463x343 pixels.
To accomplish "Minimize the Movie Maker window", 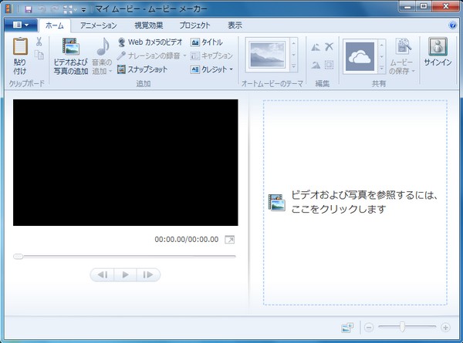I will [407, 6].
